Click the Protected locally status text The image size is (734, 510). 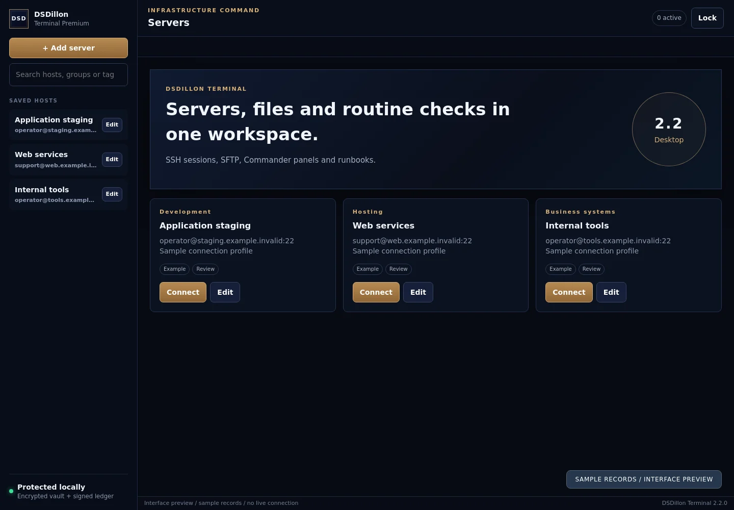pos(51,487)
